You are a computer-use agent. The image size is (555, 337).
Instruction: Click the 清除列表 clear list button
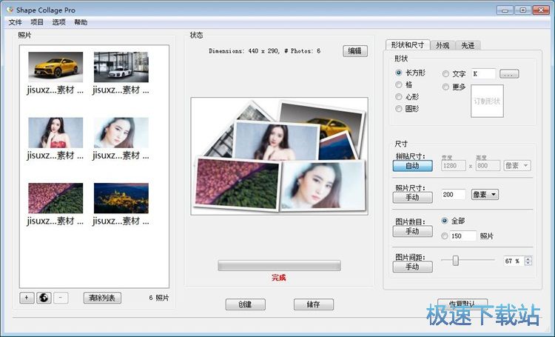pyautogui.click(x=102, y=298)
